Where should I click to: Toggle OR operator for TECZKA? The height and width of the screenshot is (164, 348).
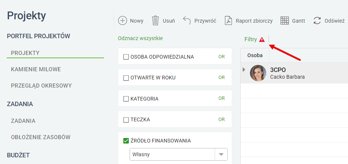(x=221, y=119)
